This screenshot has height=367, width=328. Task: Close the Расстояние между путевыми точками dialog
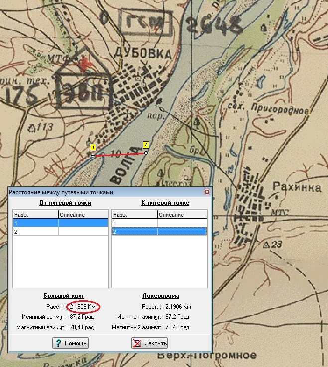coord(207,192)
